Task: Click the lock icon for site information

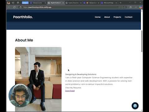Action: coord(20,7)
